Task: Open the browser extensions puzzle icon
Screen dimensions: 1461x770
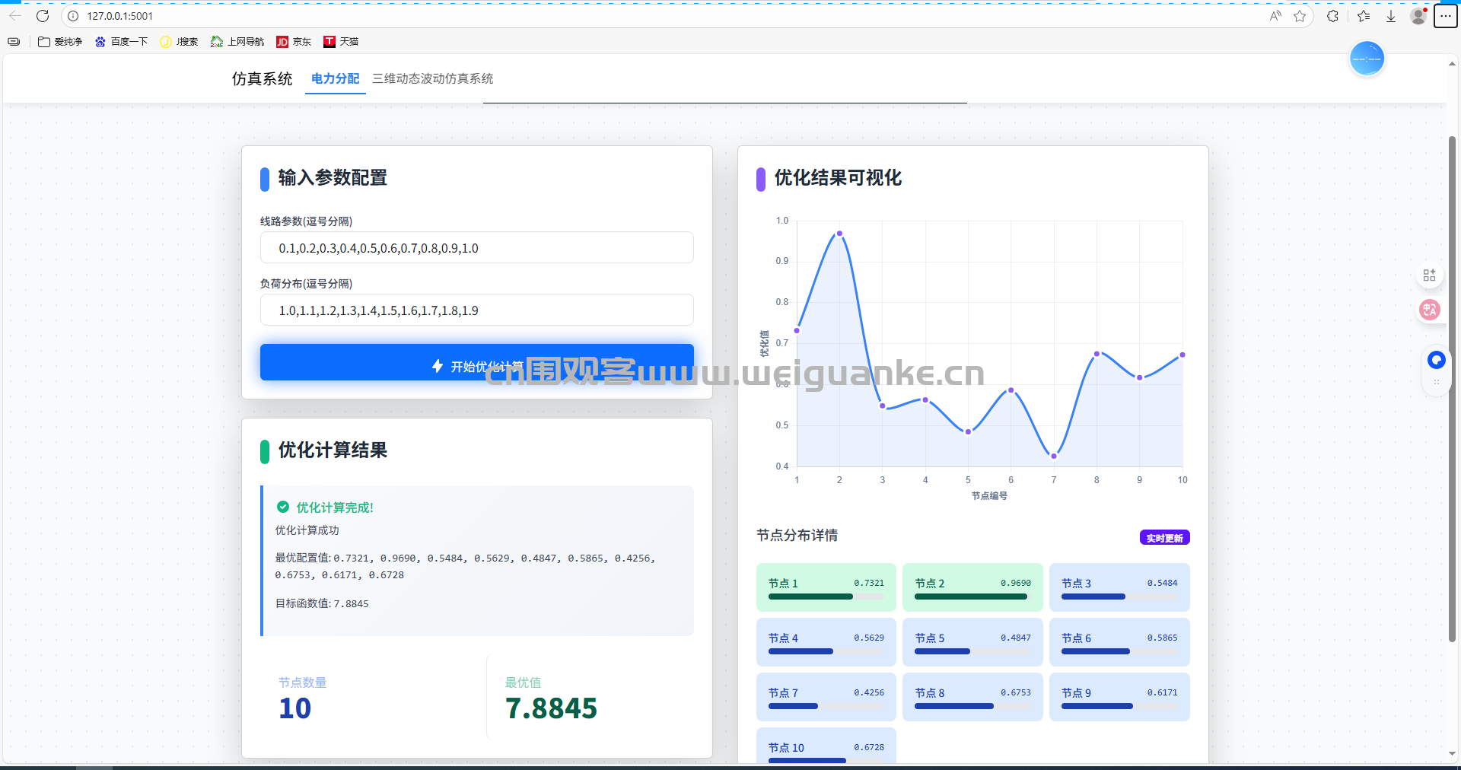Action: [1332, 16]
